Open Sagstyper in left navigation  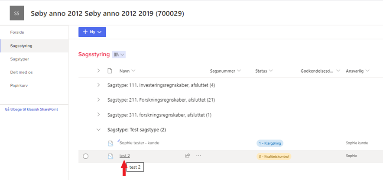[x=19, y=59]
